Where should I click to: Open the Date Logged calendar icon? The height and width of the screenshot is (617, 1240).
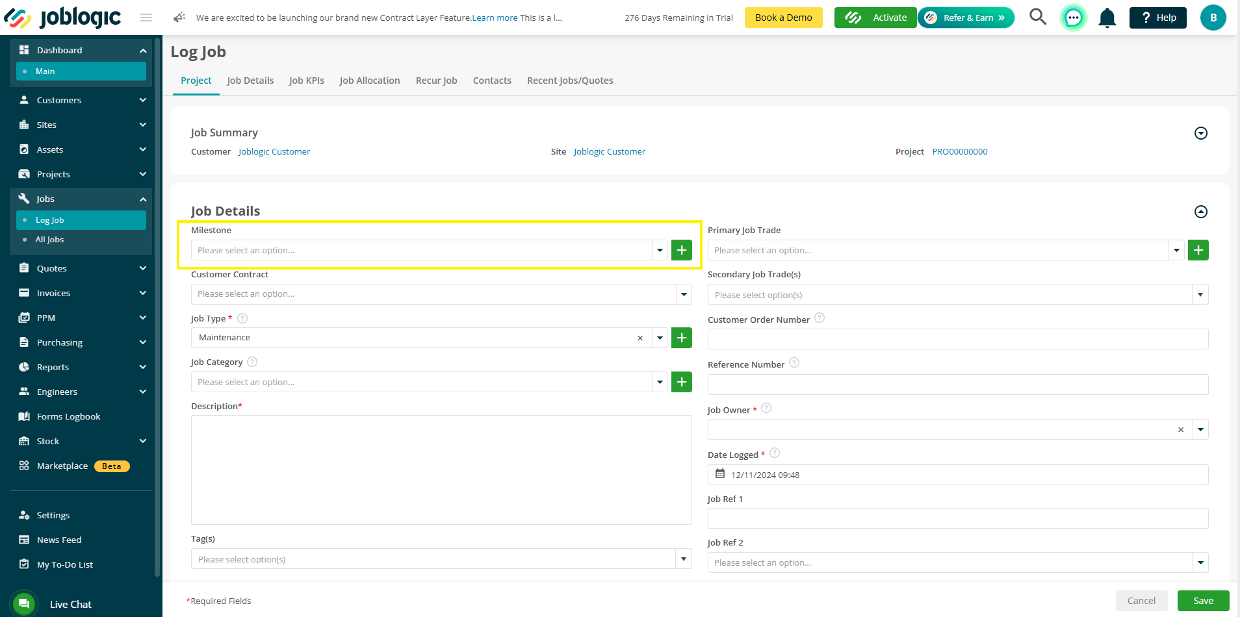720,474
